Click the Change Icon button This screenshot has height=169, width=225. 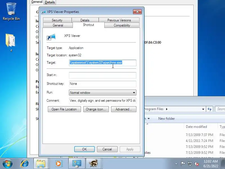[x=96, y=109]
